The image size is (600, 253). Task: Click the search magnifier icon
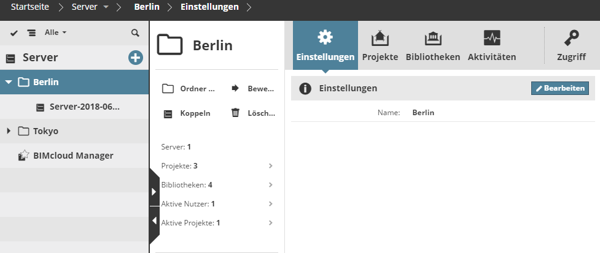pyautogui.click(x=135, y=32)
